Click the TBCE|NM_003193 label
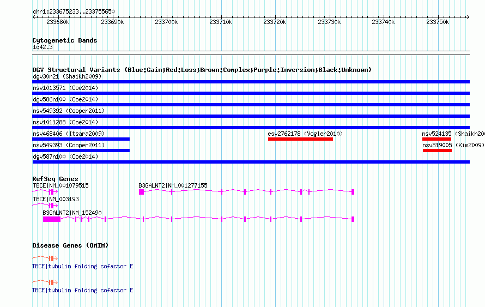The image size is (485, 307). tap(56, 199)
